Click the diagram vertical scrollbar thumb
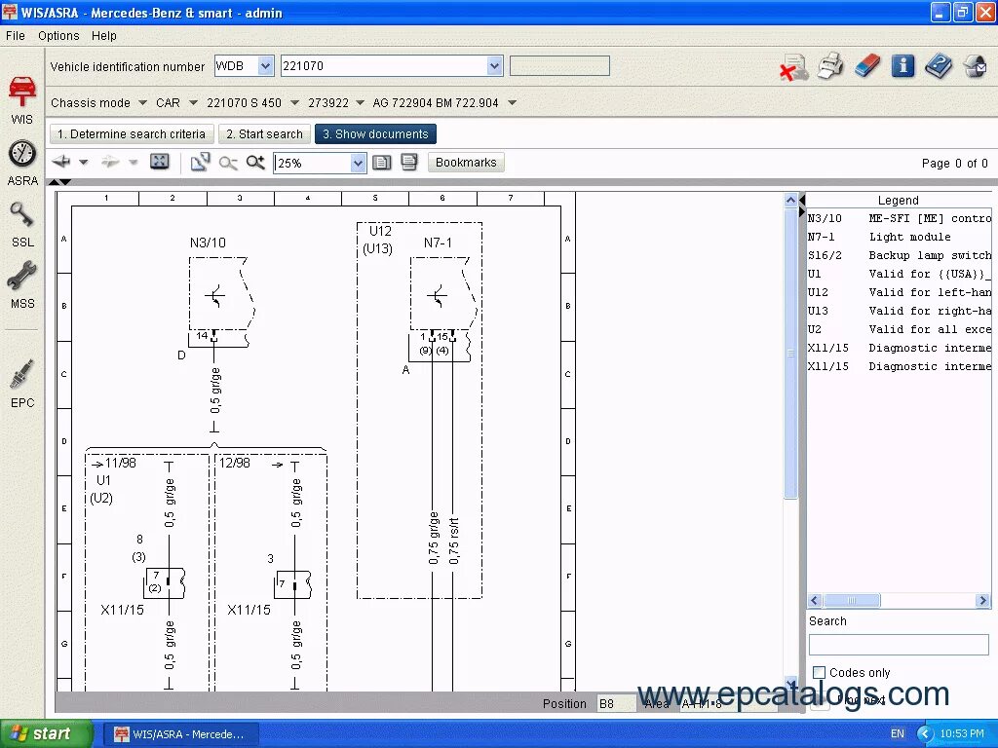 pos(790,353)
